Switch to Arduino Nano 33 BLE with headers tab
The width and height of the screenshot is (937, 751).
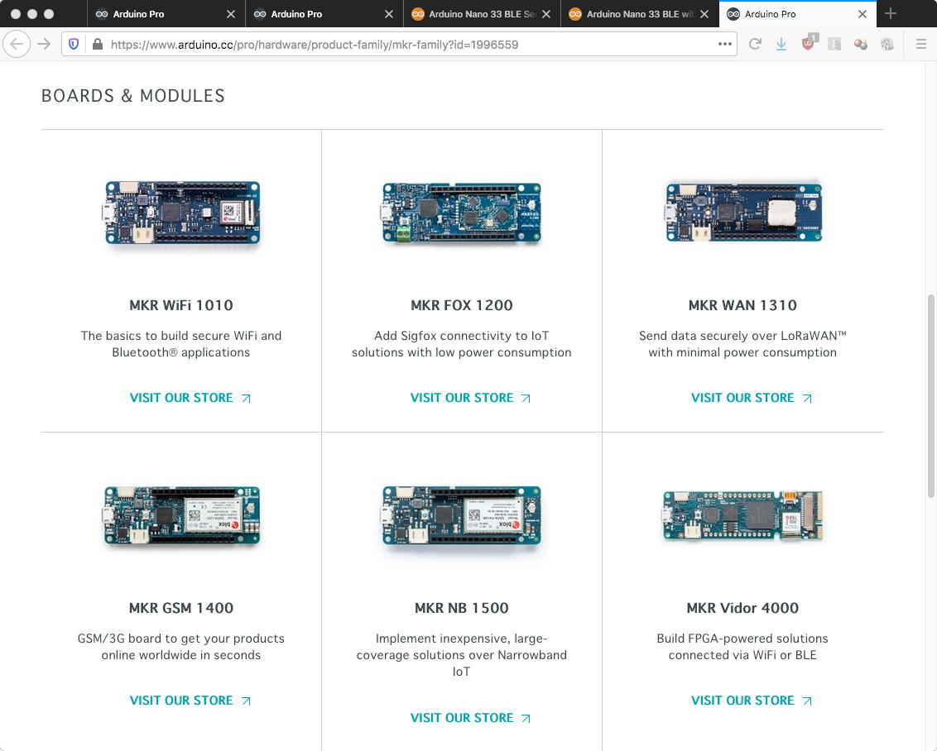point(639,14)
